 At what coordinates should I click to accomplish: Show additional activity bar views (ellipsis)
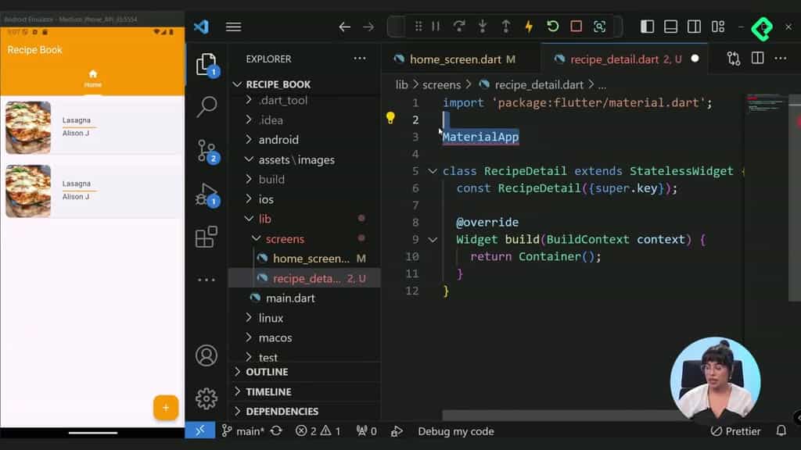pyautogui.click(x=207, y=280)
